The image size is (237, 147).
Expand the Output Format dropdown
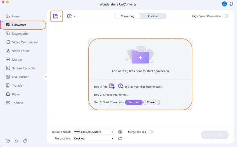point(94,132)
